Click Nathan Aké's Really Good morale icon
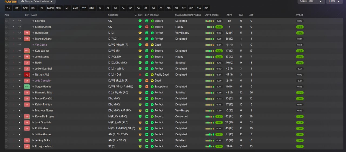 (152, 75)
